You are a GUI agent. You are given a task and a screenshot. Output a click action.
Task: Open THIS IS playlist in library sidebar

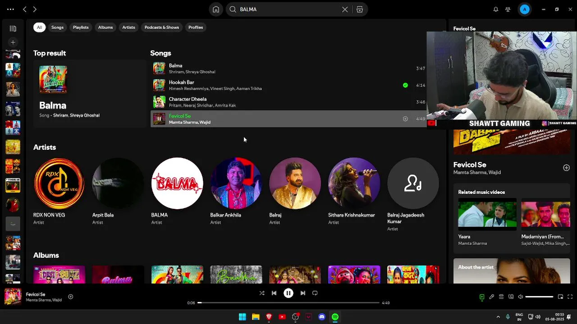pos(13,185)
